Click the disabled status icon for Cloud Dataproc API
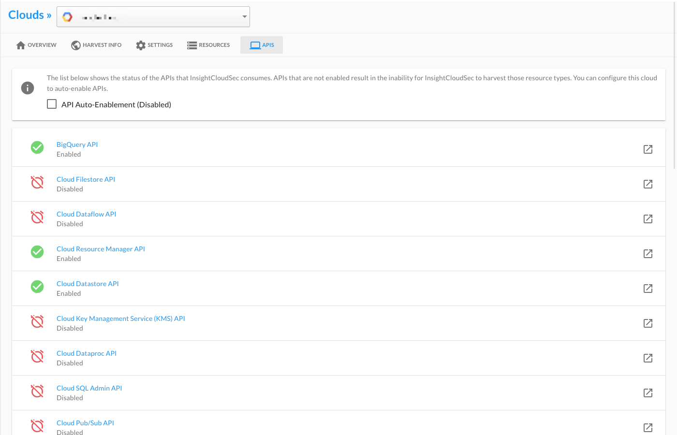The height and width of the screenshot is (435, 677). pyautogui.click(x=37, y=356)
